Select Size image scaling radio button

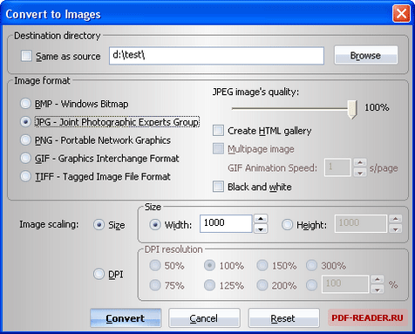pyautogui.click(x=99, y=225)
